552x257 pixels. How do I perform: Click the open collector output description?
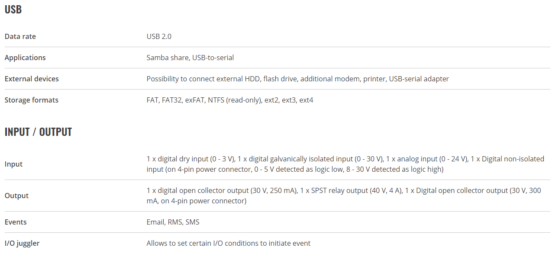tap(344, 190)
